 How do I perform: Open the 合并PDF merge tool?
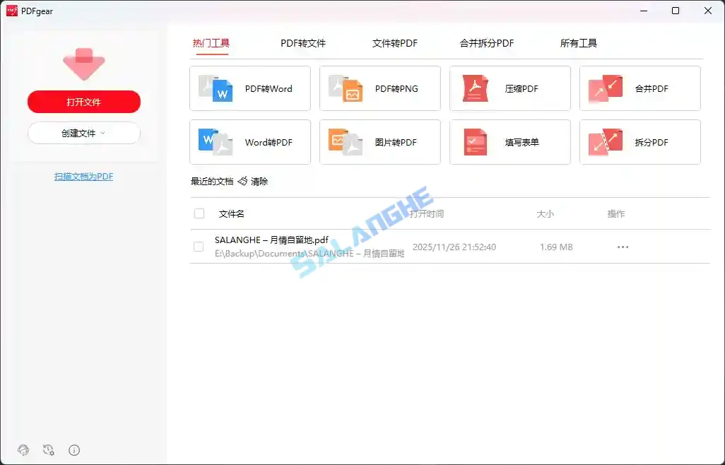tap(639, 88)
